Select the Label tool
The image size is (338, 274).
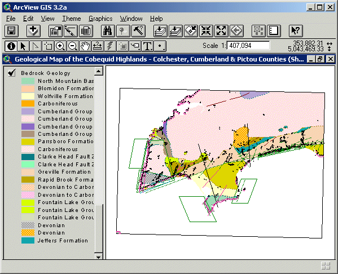(135, 46)
